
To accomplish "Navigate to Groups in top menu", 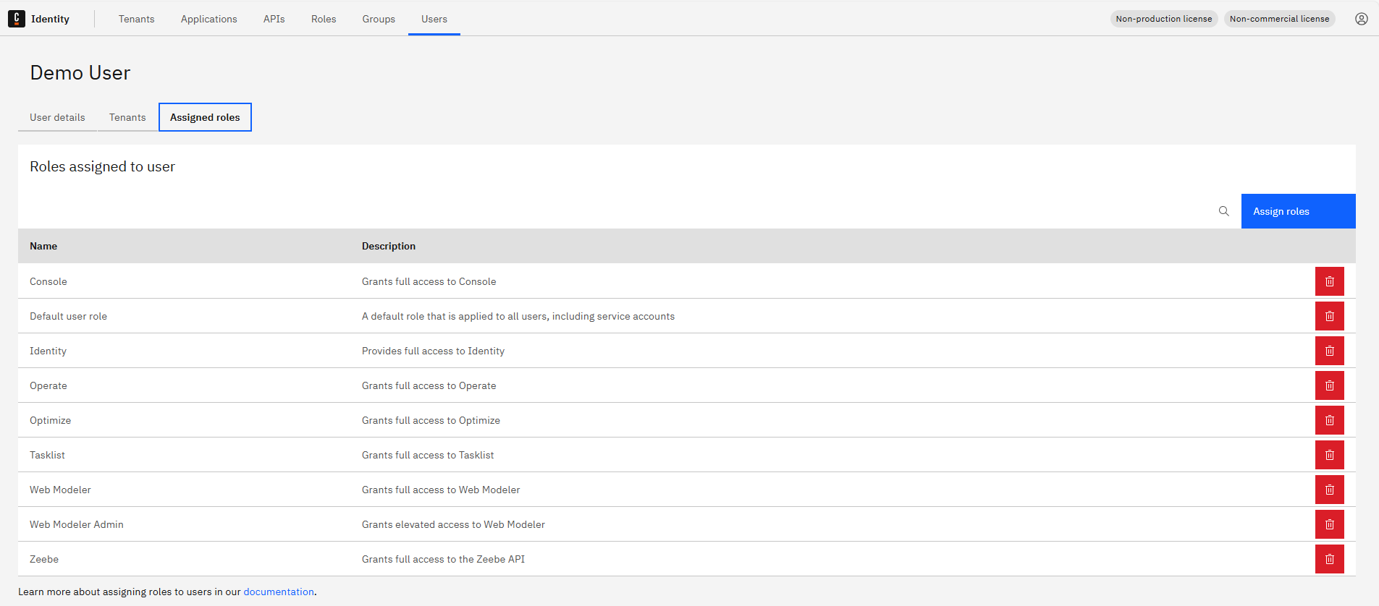I will coord(379,19).
